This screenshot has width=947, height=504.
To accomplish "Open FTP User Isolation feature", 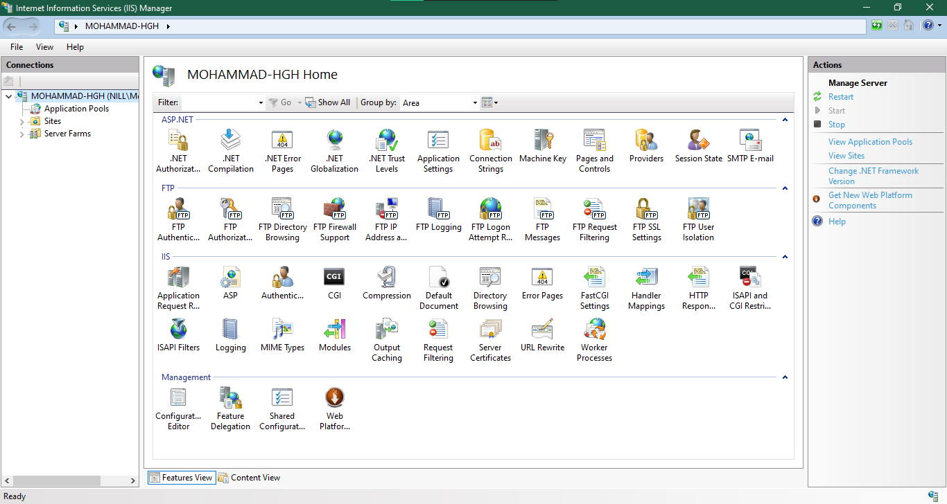I will (699, 219).
